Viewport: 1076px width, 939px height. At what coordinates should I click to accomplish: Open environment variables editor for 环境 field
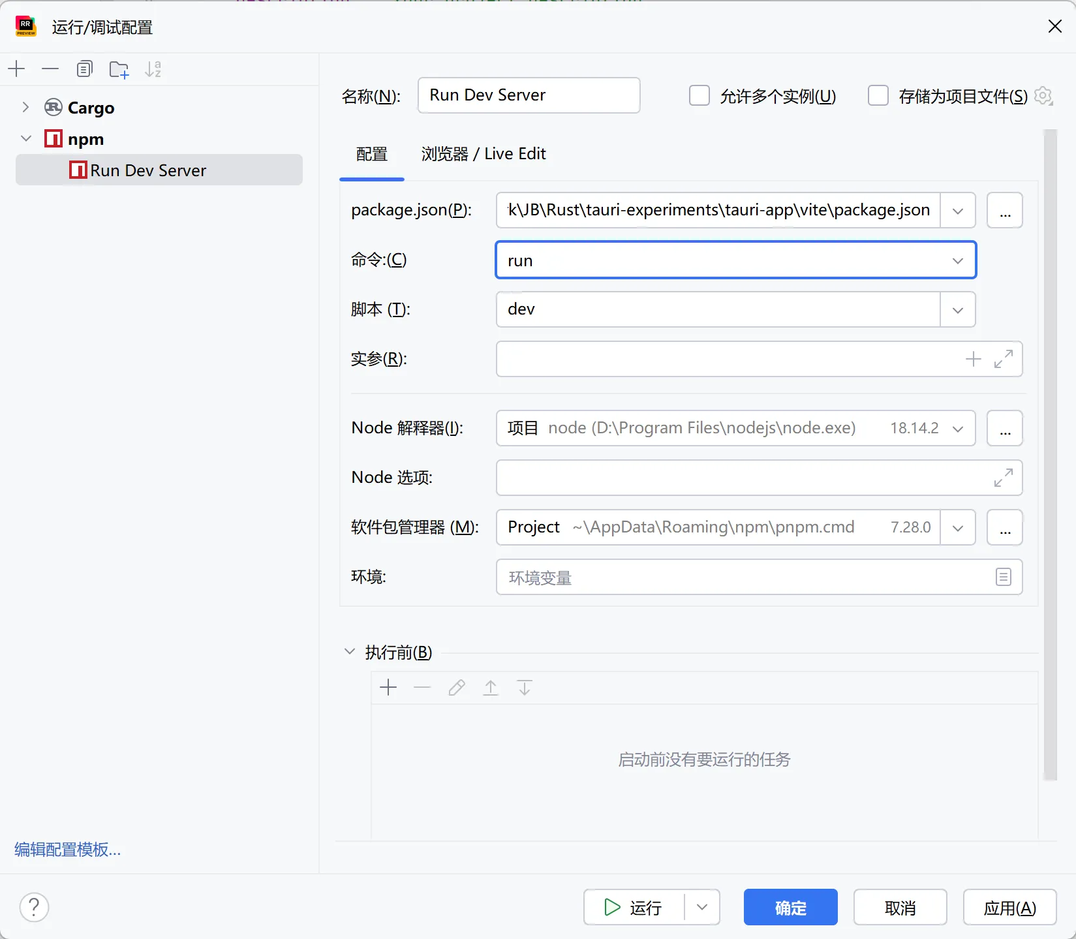coord(1003,577)
